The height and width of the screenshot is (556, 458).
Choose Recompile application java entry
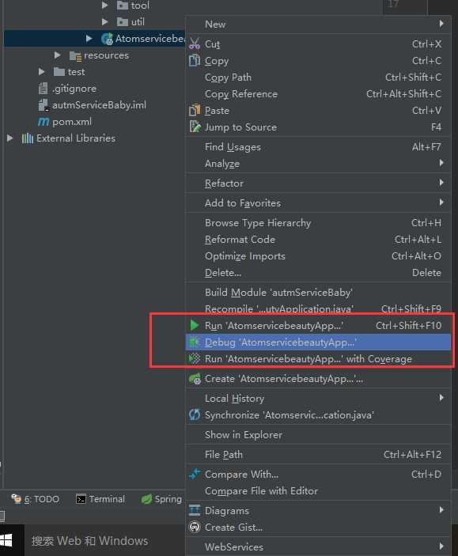point(318,309)
